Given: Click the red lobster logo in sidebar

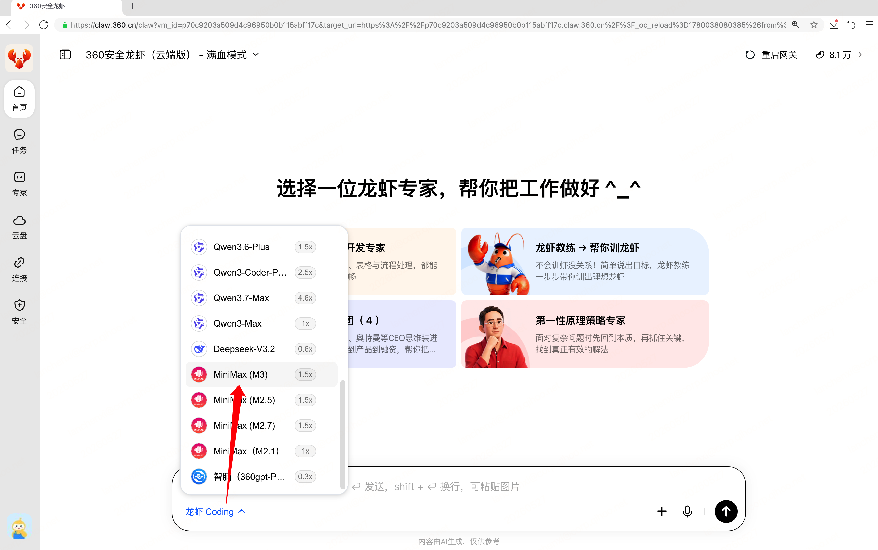Looking at the screenshot, I should coord(19,58).
